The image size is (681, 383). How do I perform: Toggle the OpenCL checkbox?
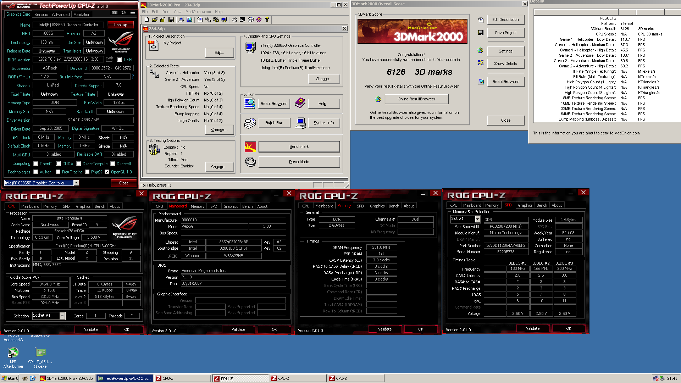(36, 164)
